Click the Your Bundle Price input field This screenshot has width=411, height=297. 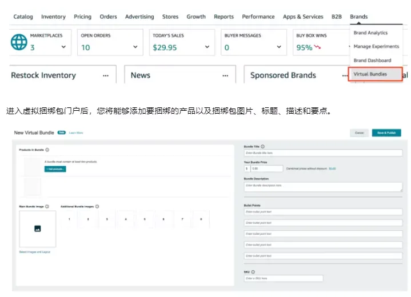[x=267, y=168]
